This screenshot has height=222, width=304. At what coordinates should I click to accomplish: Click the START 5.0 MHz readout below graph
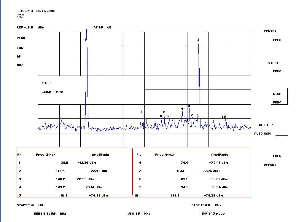pos(31,205)
